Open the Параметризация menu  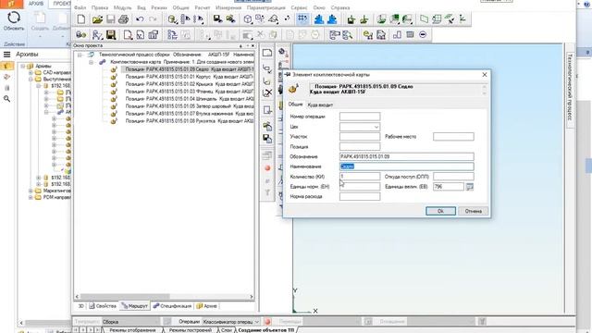pyautogui.click(x=265, y=7)
